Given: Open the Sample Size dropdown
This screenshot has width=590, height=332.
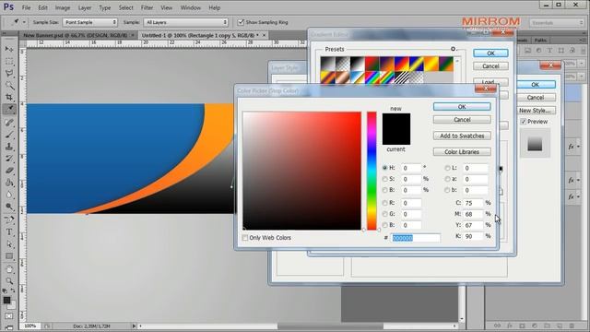Looking at the screenshot, I should tap(90, 22).
